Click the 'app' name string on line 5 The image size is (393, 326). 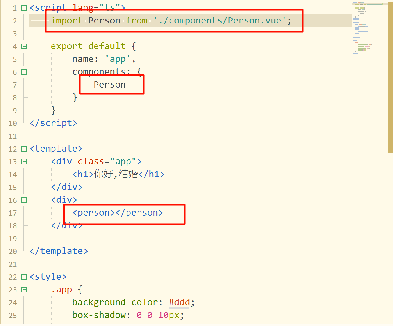pos(118,59)
